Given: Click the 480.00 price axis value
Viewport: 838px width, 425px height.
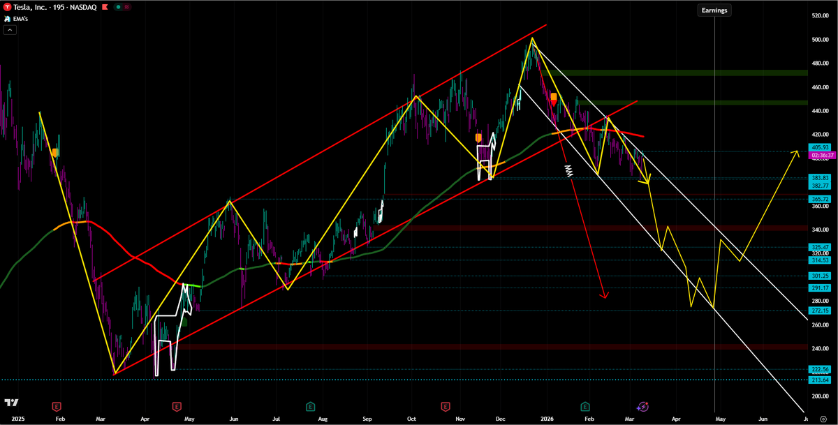Looking at the screenshot, I should 820,64.
